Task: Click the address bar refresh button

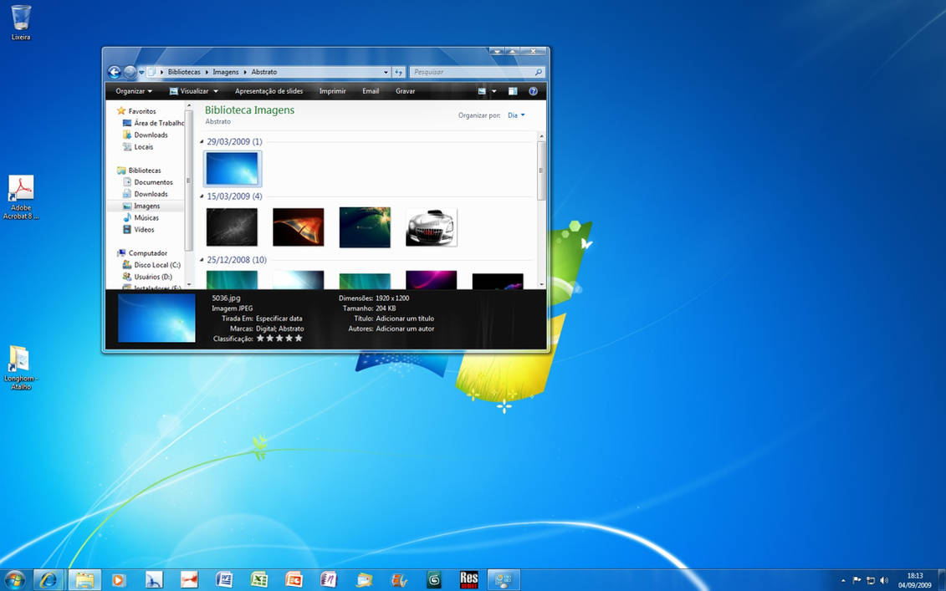Action: point(399,72)
